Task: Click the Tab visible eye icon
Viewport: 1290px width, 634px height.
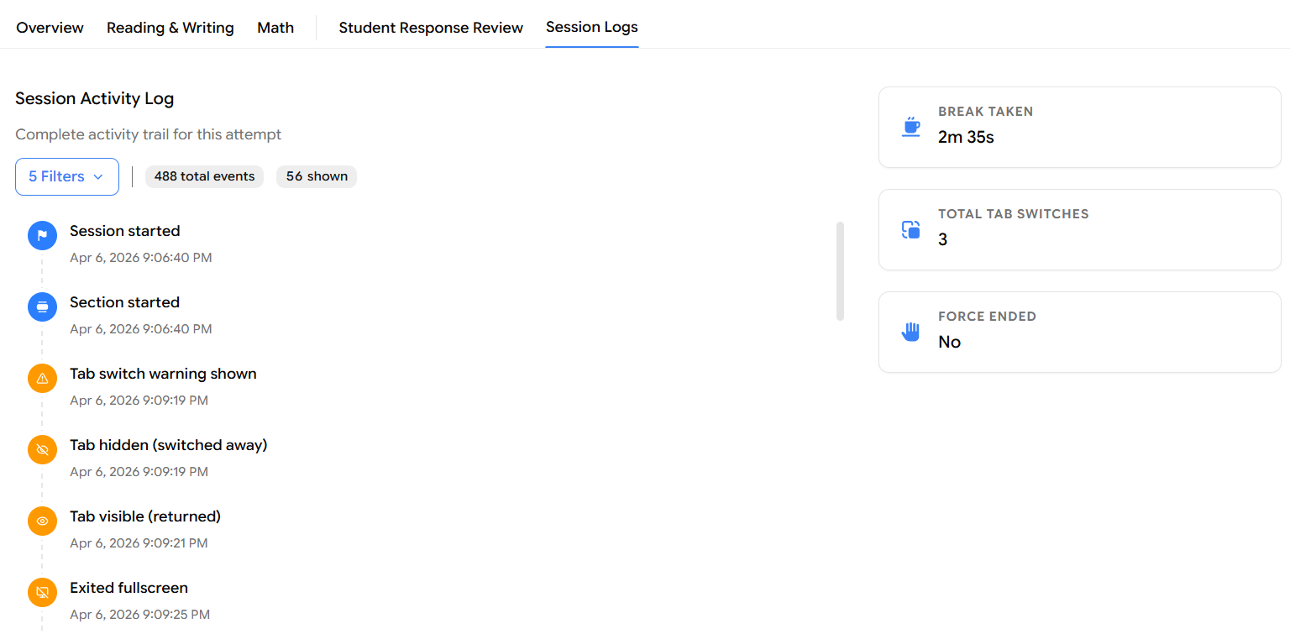Action: coord(42,521)
